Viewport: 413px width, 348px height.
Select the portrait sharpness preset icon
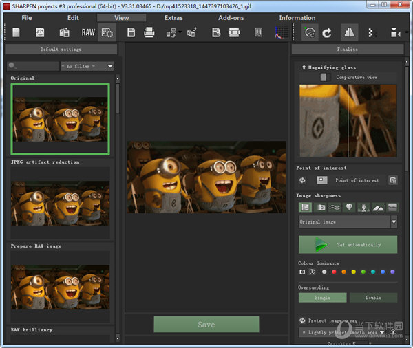tap(363, 208)
